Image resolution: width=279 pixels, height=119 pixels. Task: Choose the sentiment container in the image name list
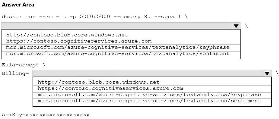pyautogui.click(x=118, y=53)
